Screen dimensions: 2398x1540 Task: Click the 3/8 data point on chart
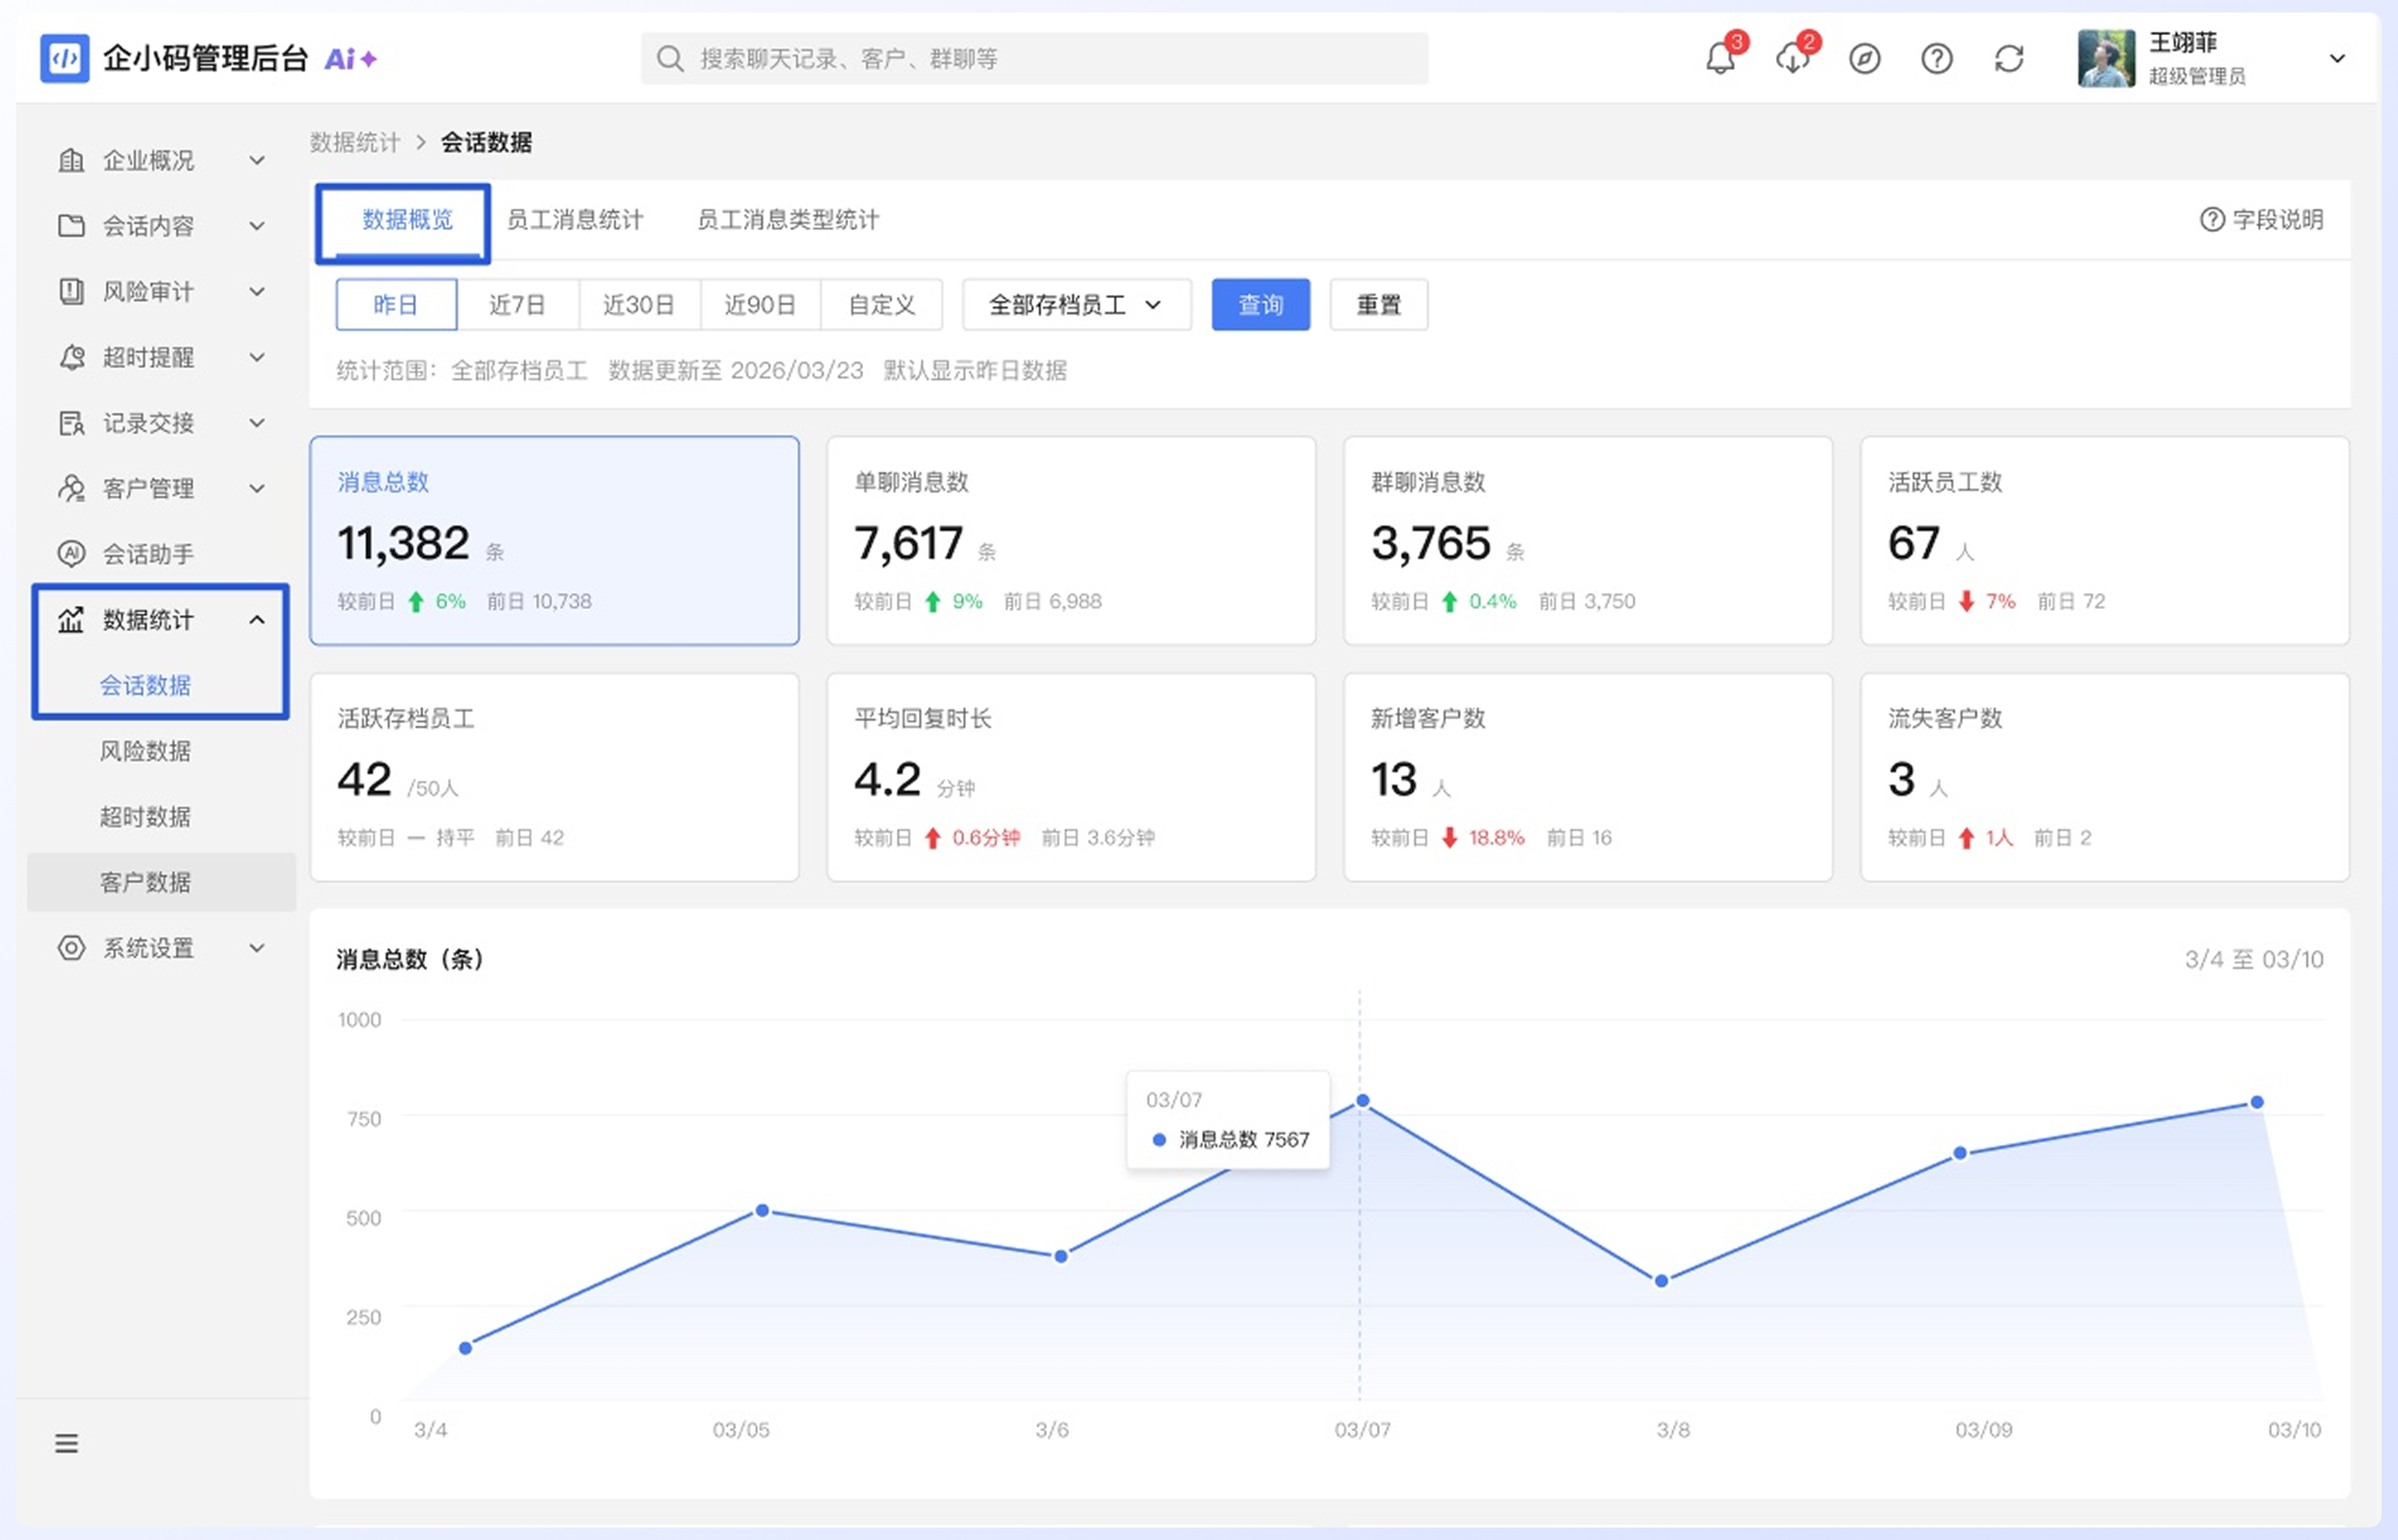(1661, 1281)
